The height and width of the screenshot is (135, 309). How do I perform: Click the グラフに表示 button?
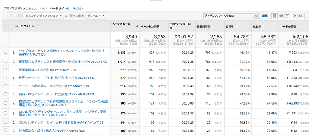(x=15, y=16)
